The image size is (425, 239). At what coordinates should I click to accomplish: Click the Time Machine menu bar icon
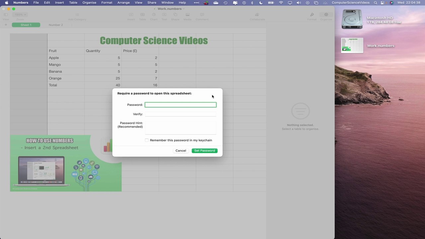pos(225,3)
